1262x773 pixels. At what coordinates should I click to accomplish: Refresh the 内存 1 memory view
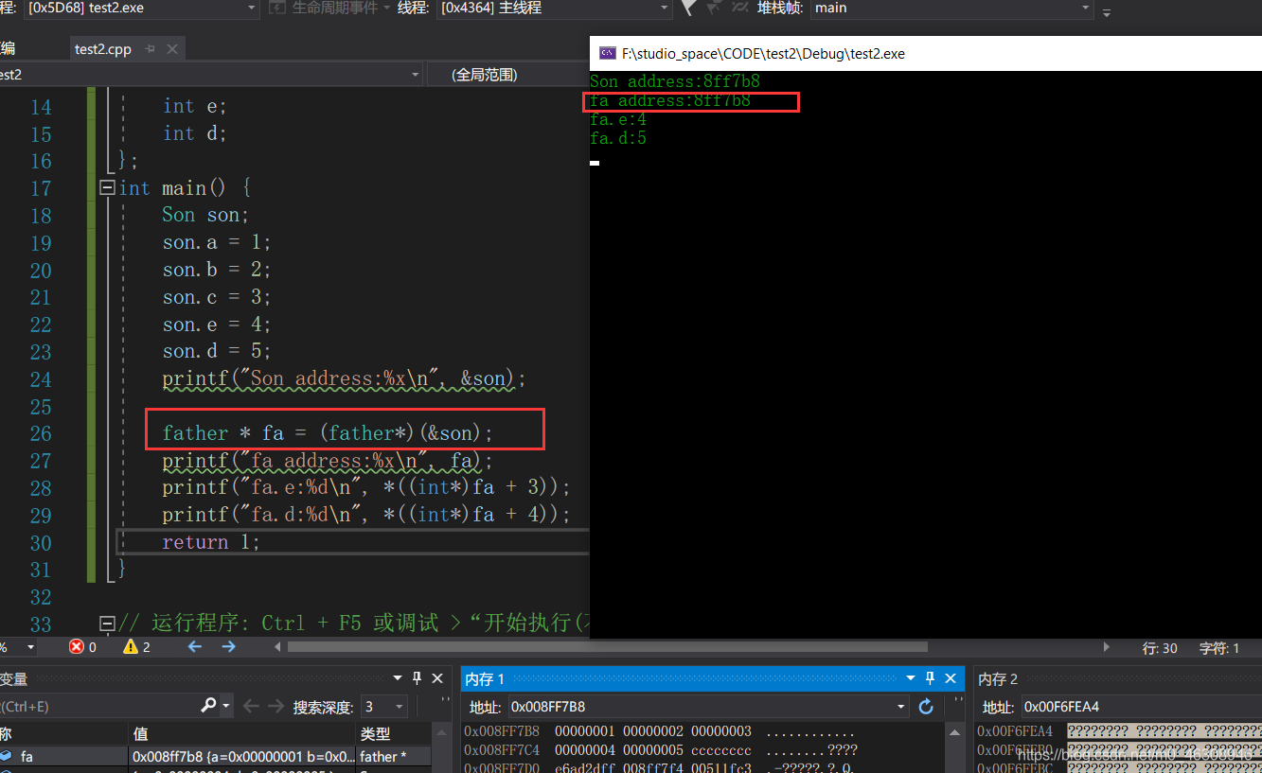[926, 707]
